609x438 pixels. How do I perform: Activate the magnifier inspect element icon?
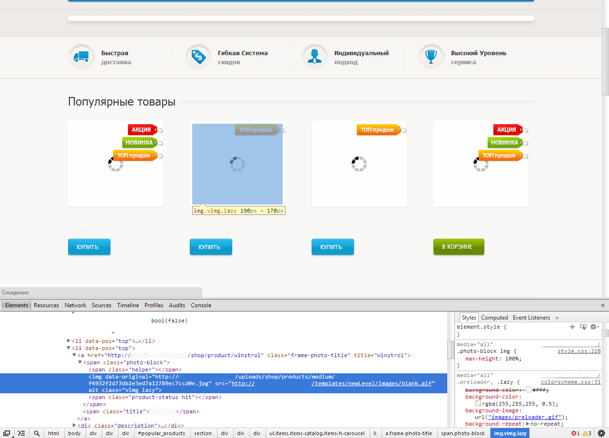point(36,433)
